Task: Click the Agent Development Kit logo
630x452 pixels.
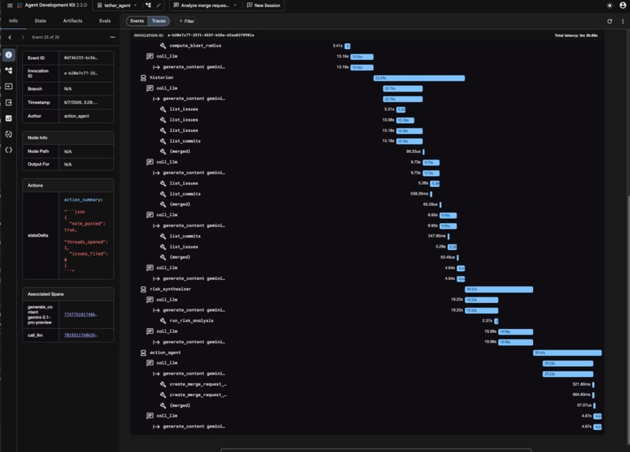Action: click(x=19, y=6)
